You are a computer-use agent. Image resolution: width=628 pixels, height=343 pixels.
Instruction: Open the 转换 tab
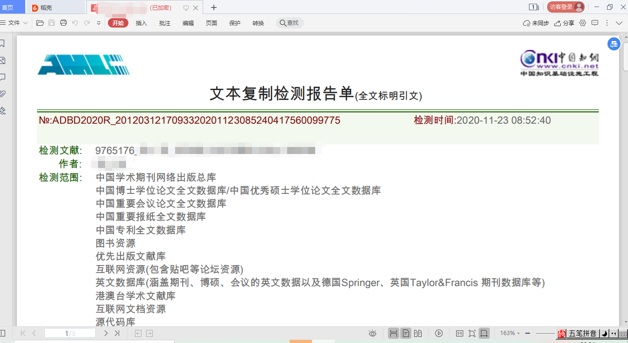coord(258,23)
